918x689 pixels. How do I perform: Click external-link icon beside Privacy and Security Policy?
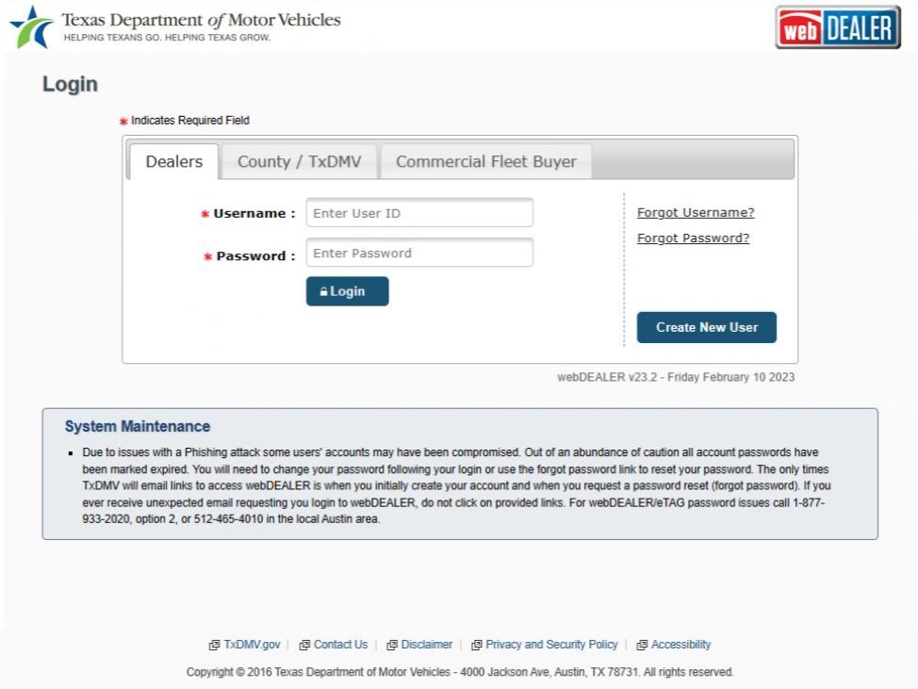477,646
